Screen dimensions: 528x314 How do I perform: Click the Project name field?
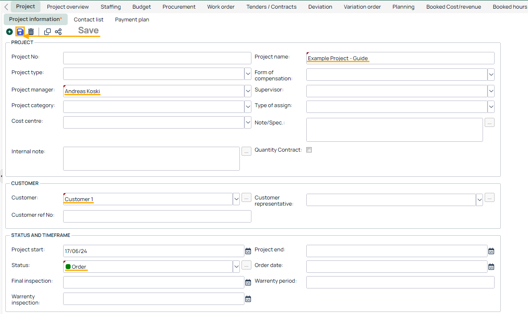pyautogui.click(x=400, y=58)
